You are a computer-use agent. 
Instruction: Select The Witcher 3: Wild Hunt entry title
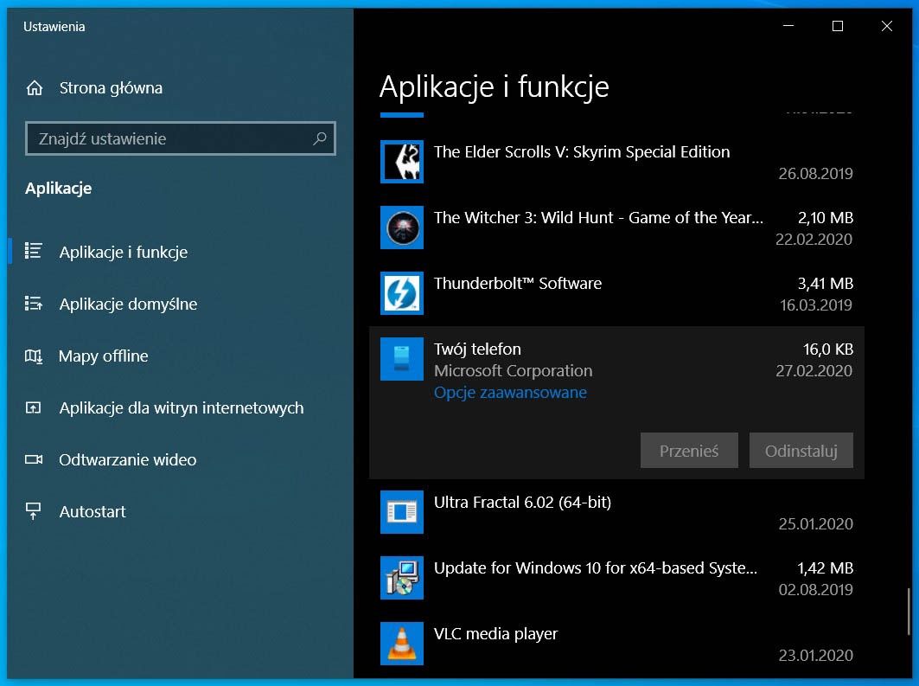coord(598,217)
